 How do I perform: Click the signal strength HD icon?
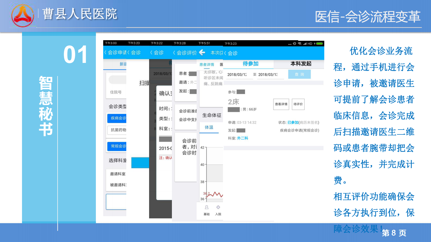pos(308,43)
